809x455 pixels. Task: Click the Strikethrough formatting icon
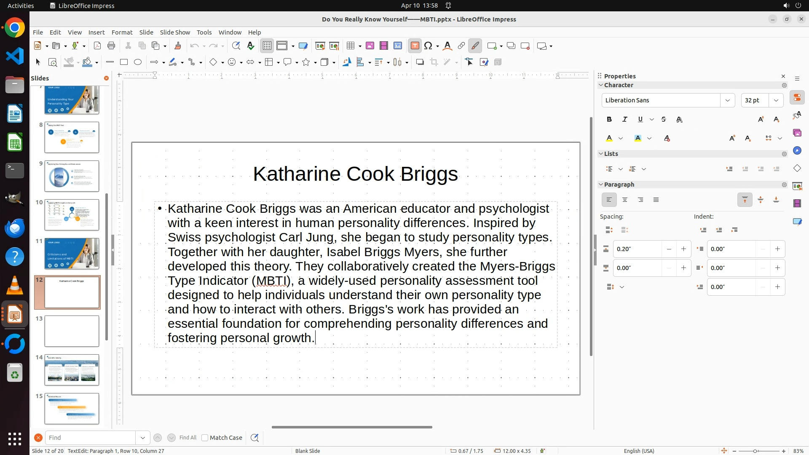pos(664,120)
